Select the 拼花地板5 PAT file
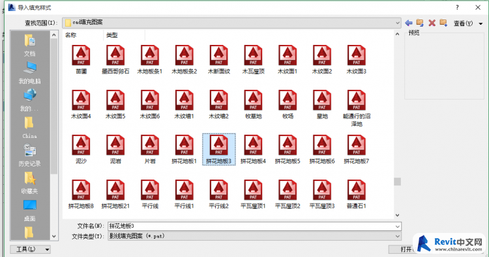This screenshot has height=257, width=489. pyautogui.click(x=288, y=149)
